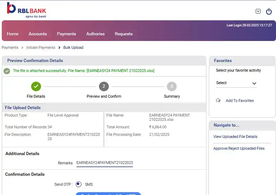Viewport: 276px width, 195px height.
Task: Click the File Processing Date 21/02/2025
Action: [159, 134]
